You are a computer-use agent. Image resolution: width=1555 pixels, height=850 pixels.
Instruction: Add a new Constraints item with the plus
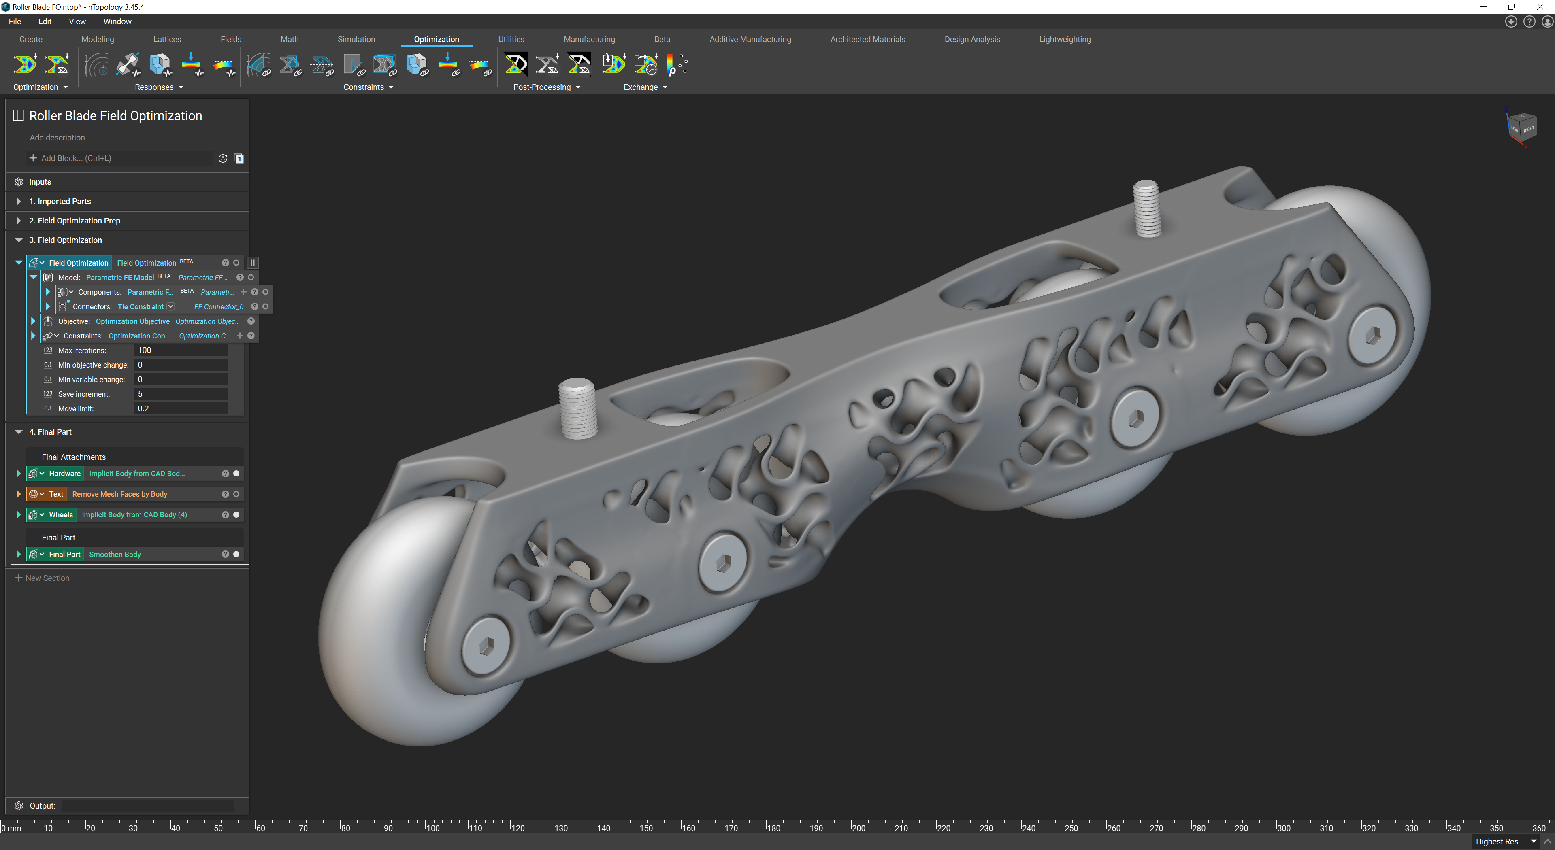(240, 336)
